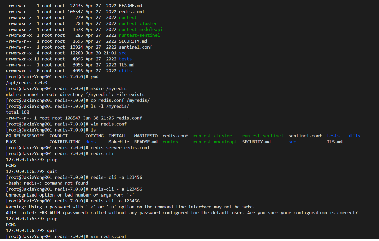Screen dimensions: 379x241
Task: Select the ls -l /myredis/ command
Action: (110, 106)
